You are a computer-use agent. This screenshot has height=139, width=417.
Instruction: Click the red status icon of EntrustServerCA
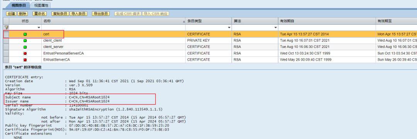click(25, 60)
